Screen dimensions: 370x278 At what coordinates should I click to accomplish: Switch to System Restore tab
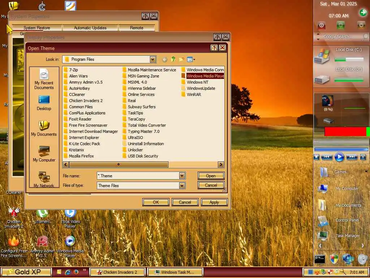tap(37, 28)
